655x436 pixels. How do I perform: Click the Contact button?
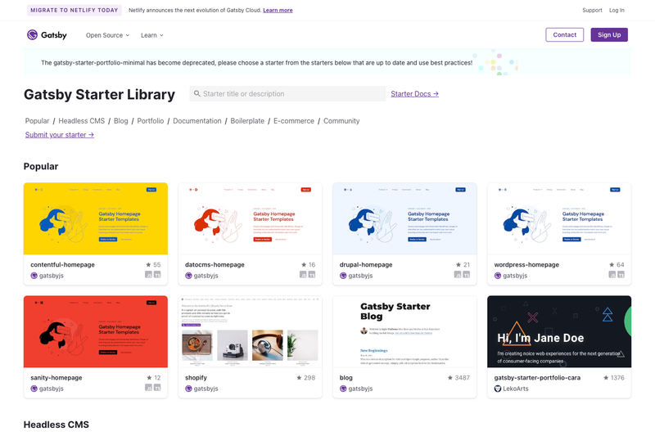[x=564, y=35]
